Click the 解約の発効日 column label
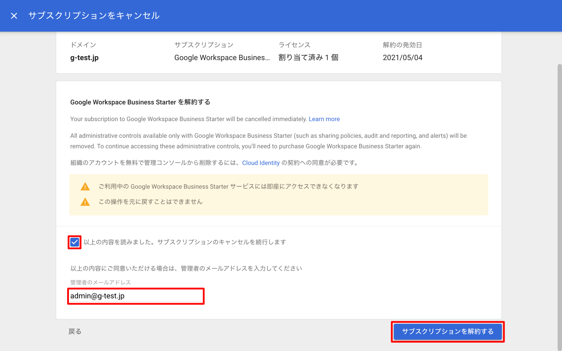562x351 pixels. point(403,45)
